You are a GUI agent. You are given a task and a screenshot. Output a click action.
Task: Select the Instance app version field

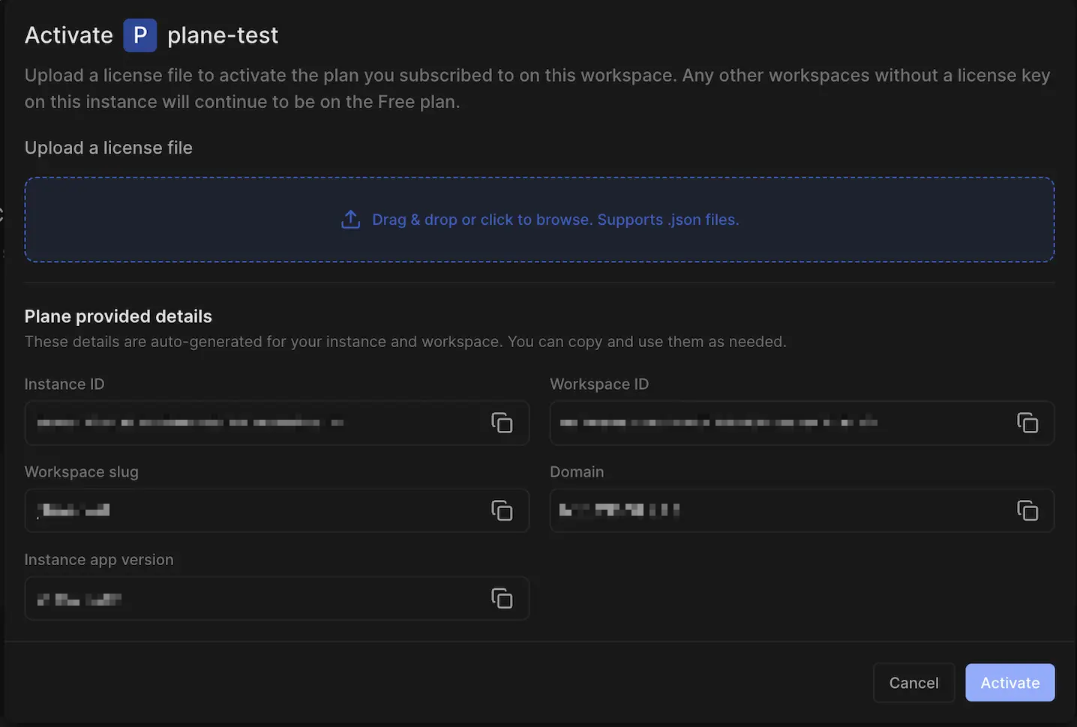pos(225,598)
